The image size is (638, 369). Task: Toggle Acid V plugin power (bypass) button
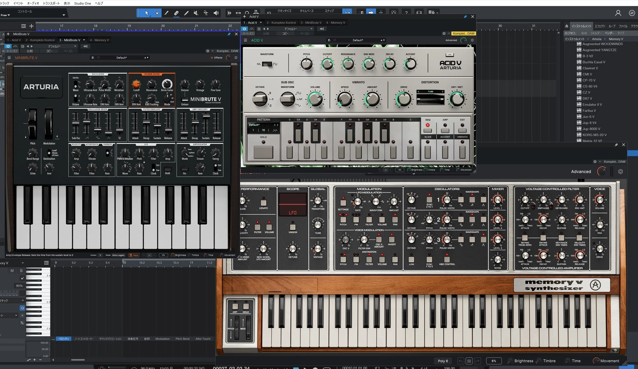tap(244, 29)
